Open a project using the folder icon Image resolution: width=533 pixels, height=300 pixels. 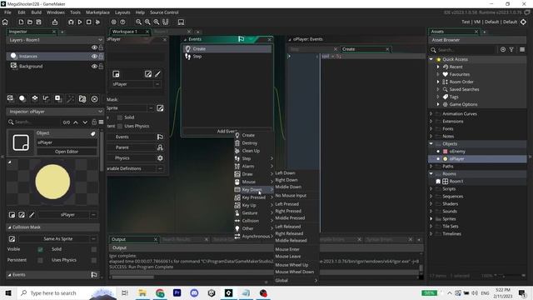click(30, 22)
